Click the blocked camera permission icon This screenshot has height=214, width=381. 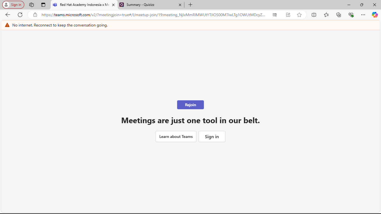tap(275, 15)
